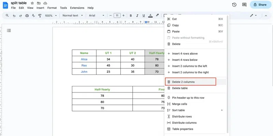
Task: Toggle italic formatting
Action: coord(137,16)
